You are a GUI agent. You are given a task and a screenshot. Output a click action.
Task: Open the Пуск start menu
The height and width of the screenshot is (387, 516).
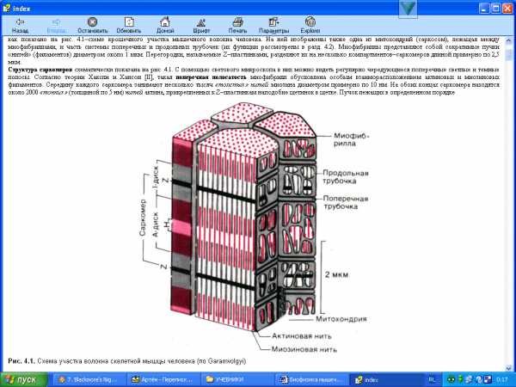click(24, 380)
